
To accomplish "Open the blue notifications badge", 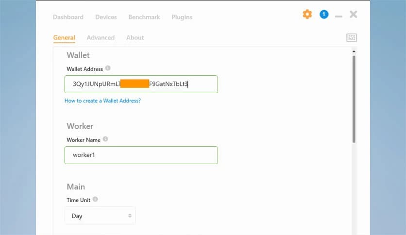I will (x=324, y=15).
